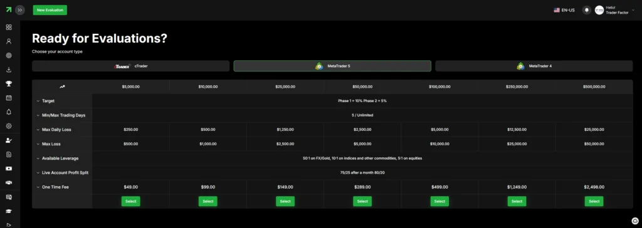Open the graduation cap icon in the sidebar
The height and width of the screenshot is (228, 642).
point(9,211)
